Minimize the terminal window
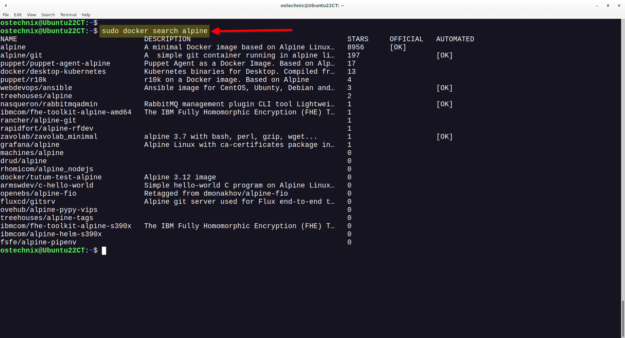625x338 pixels. (597, 6)
